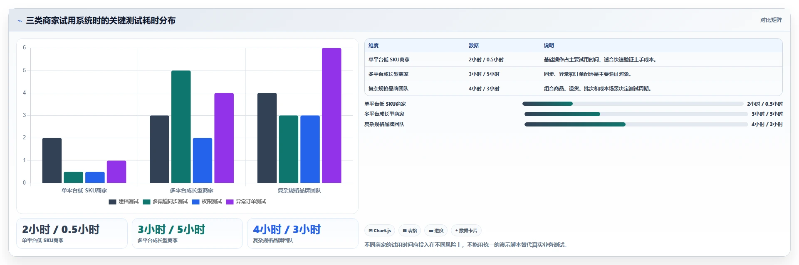
Task: Toggle the 多渠道同步测试 legend item
Action: [165, 202]
